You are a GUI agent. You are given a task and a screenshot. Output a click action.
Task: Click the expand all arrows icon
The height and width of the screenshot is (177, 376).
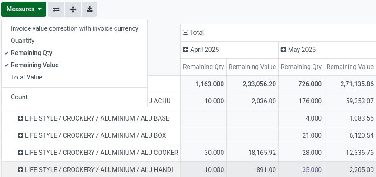[x=73, y=9]
